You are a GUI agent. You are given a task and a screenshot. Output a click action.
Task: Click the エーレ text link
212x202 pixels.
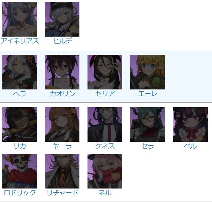(148, 94)
